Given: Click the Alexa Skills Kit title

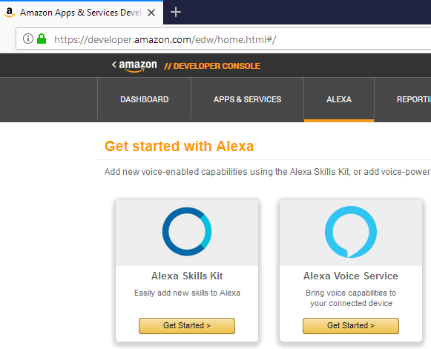Looking at the screenshot, I should 187,276.
